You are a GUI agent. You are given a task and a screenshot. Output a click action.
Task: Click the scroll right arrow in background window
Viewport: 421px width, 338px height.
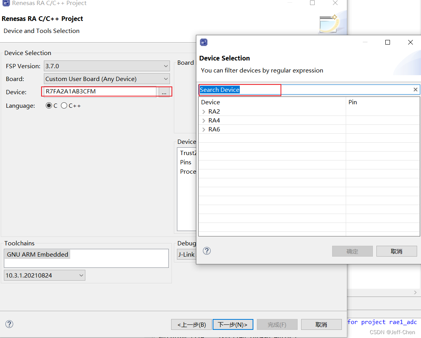415,292
